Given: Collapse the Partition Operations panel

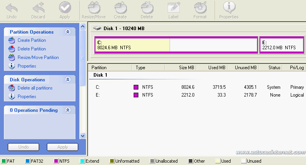Looking at the screenshot, I should 68,32.
